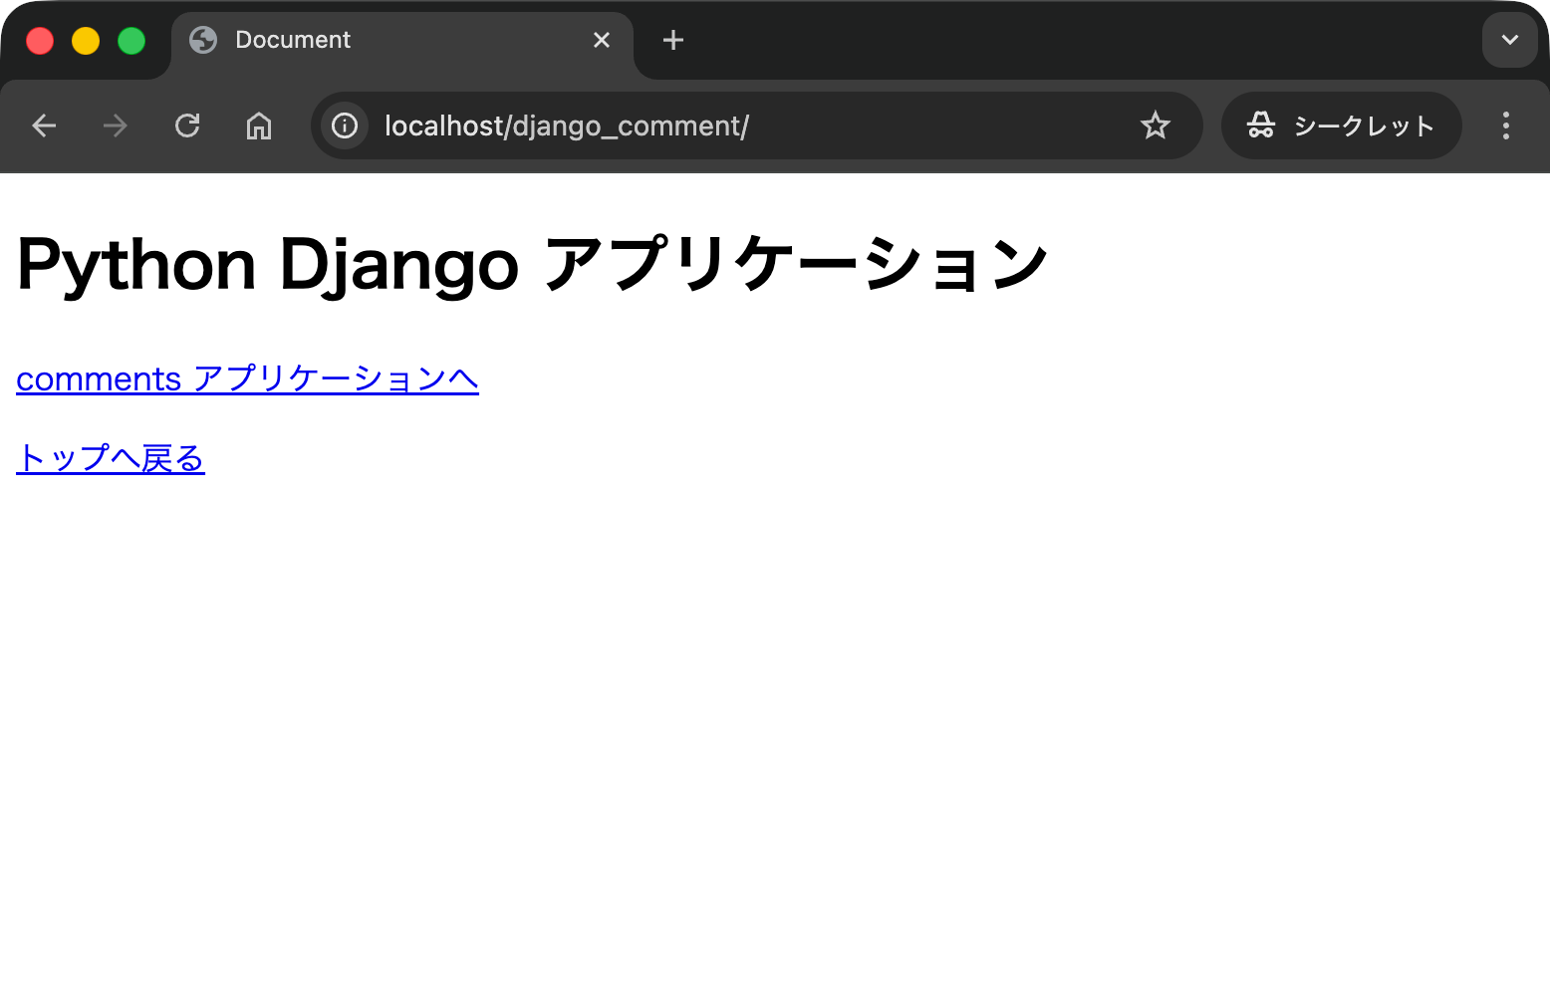This screenshot has width=1550, height=996.
Task: Click the yellow minimize window button
Action: tap(86, 40)
